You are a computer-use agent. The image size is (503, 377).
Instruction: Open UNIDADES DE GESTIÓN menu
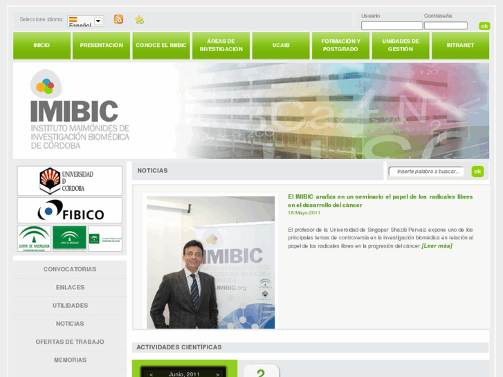(401, 46)
